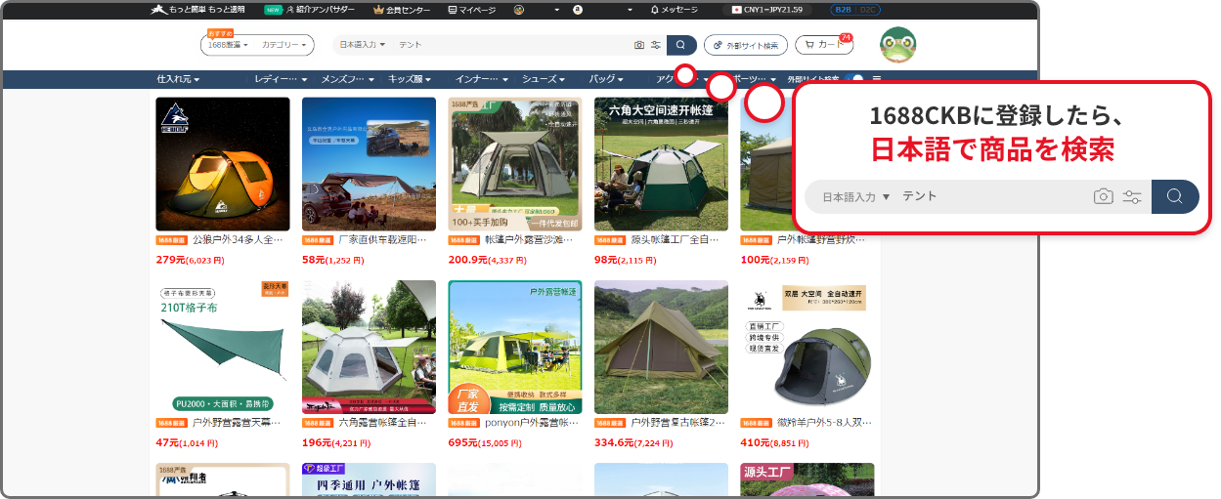
Task: Expand the キッズ服 category dropdown
Action: [x=411, y=79]
